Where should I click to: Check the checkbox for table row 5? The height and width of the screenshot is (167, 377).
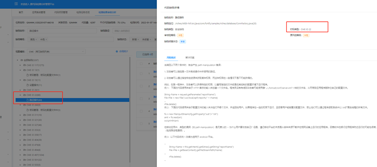141,124
